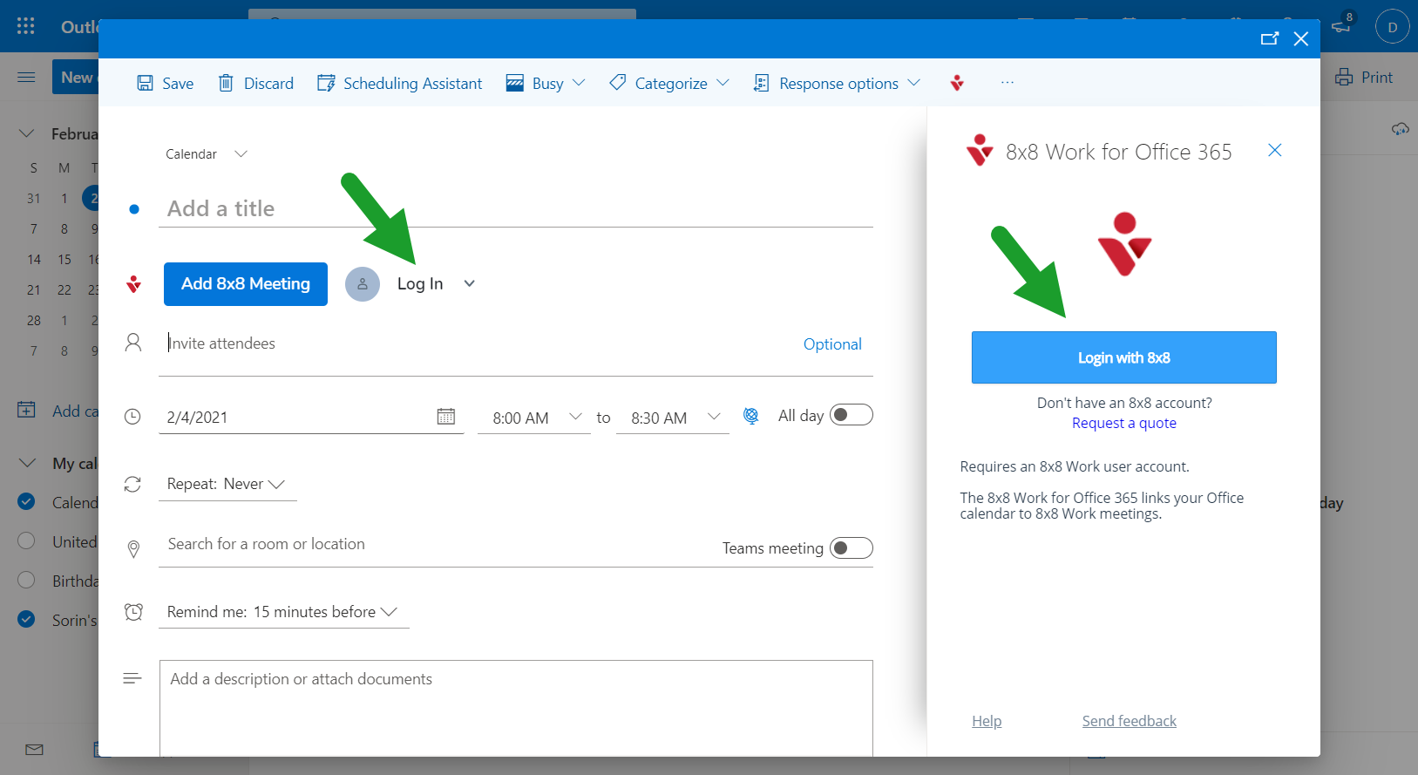Open Scheduling Assistant
The width and height of the screenshot is (1418, 775).
point(399,83)
